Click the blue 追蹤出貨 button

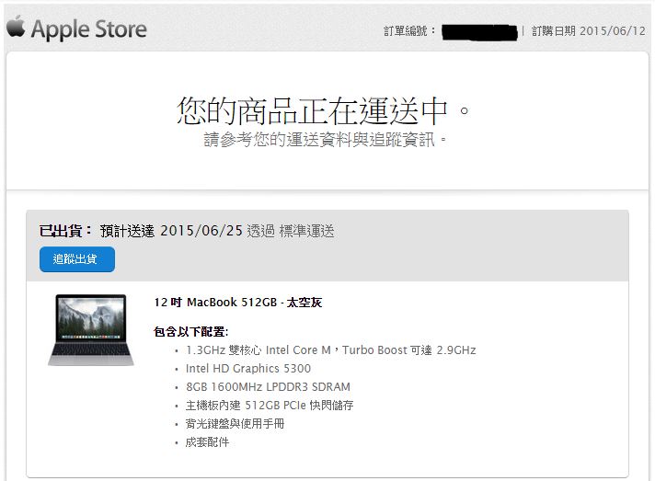pos(77,259)
